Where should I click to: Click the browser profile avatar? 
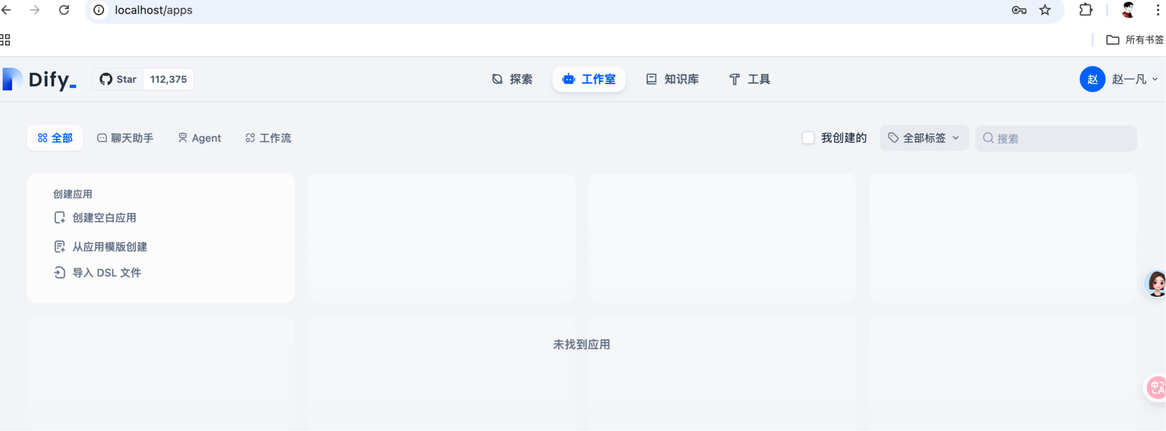click(1128, 10)
